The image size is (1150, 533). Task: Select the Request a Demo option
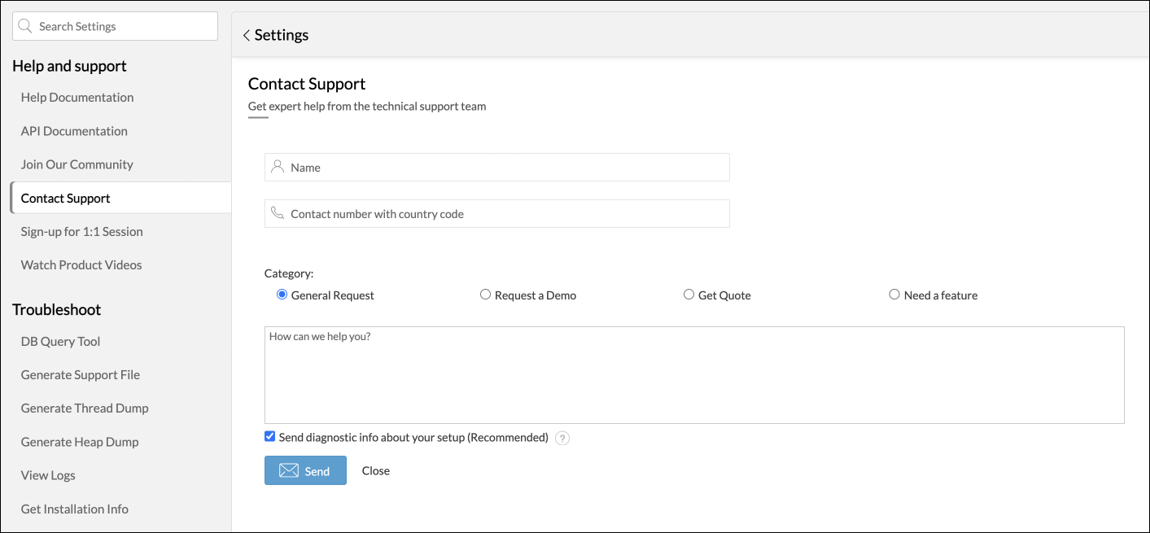485,295
